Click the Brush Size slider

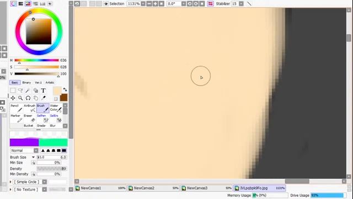[x=52, y=157]
